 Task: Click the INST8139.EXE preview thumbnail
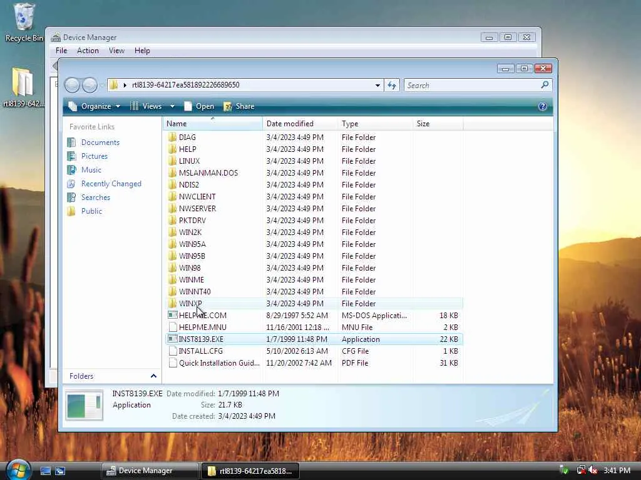coord(85,405)
